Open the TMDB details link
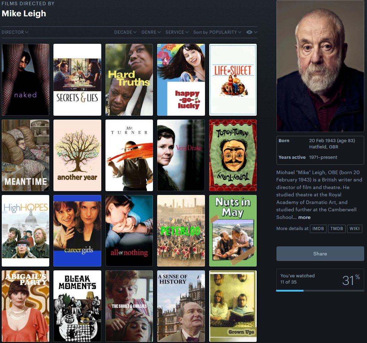Image resolution: width=367 pixels, height=343 pixels. pyautogui.click(x=336, y=229)
